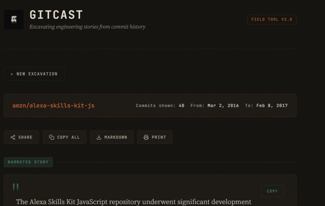Click the tagline 'Excavating engineering stories from commit history'
Screen dimensions: 325x206
point(87,27)
